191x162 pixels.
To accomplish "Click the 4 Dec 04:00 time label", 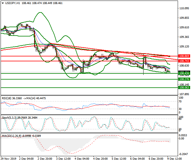I will click(82, 159).
